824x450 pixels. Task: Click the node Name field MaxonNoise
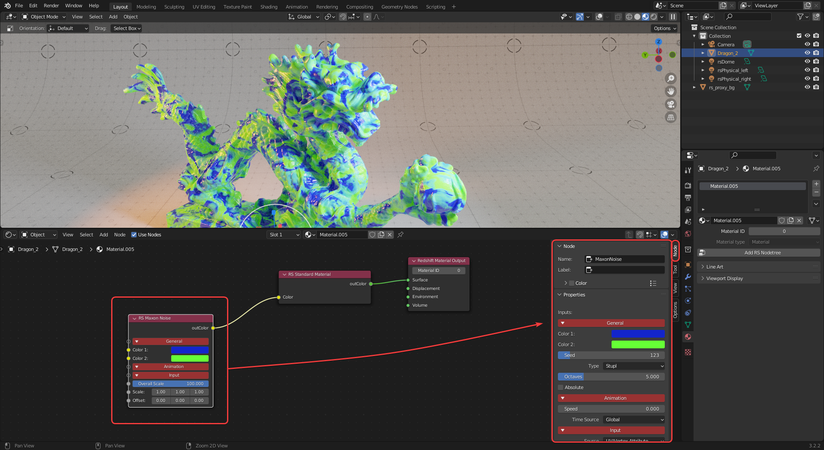coord(624,259)
